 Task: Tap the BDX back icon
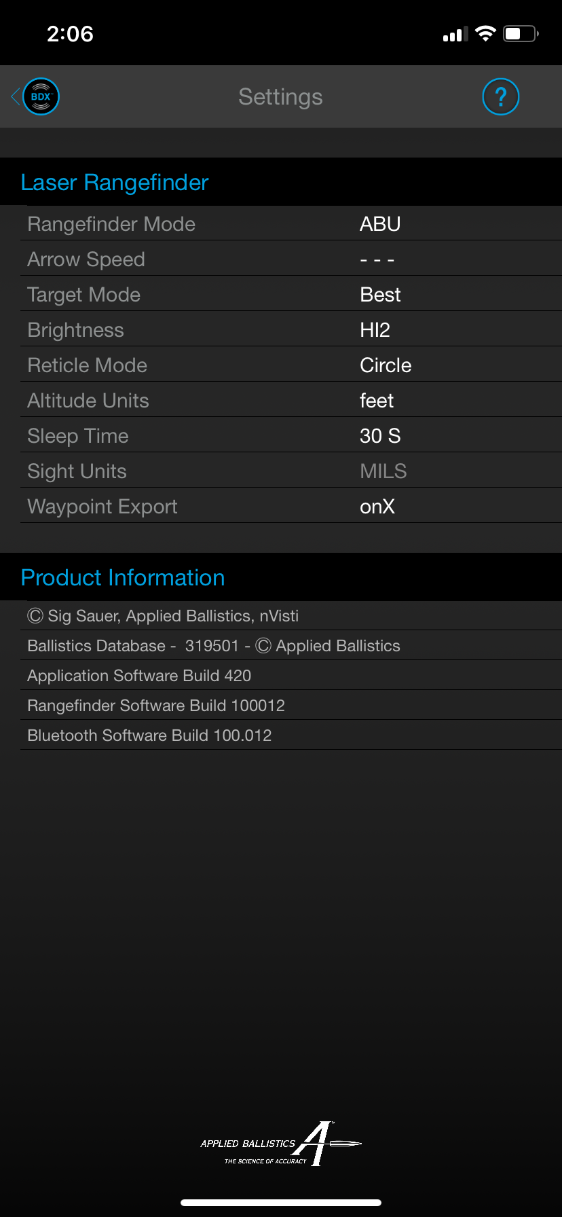pyautogui.click(x=41, y=96)
